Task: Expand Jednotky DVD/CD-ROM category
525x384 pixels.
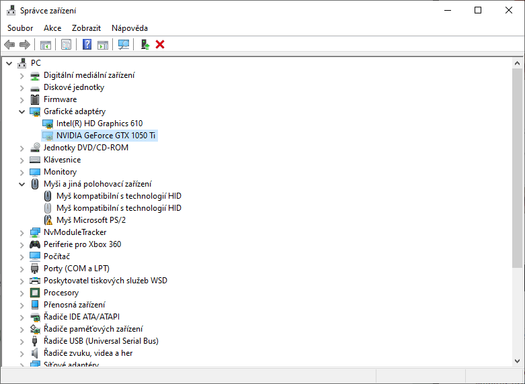Action: pyautogui.click(x=22, y=148)
